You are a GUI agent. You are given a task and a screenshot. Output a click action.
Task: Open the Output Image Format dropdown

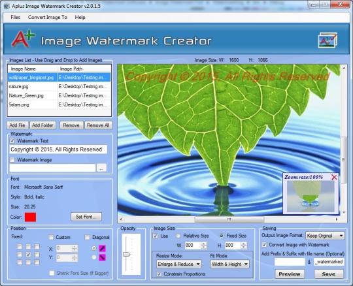[325, 236]
